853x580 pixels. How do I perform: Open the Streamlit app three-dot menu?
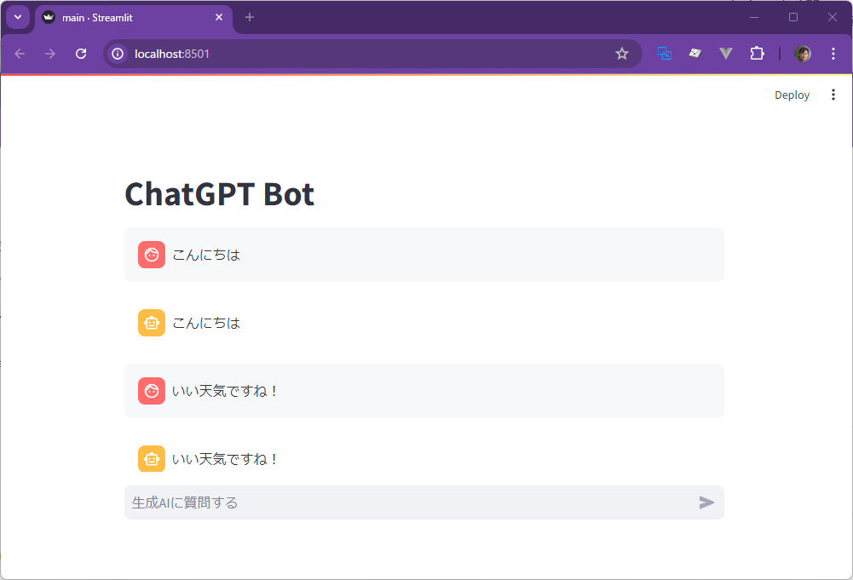coord(833,95)
